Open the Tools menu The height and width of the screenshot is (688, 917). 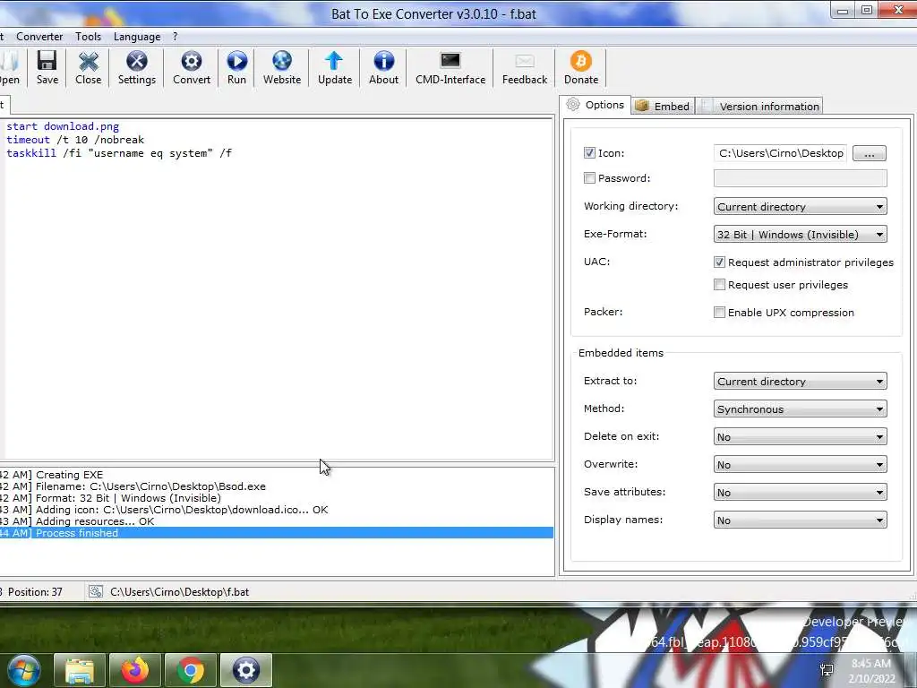pos(89,36)
